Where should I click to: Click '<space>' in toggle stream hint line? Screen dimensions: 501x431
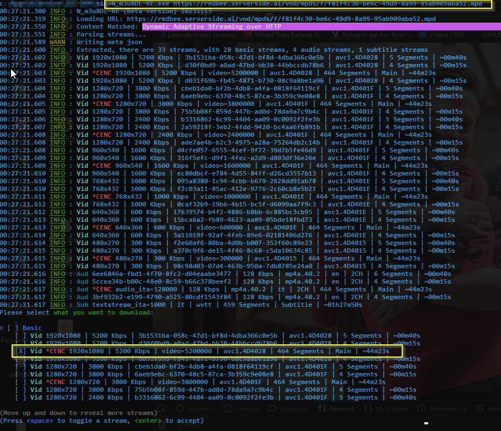point(40,421)
